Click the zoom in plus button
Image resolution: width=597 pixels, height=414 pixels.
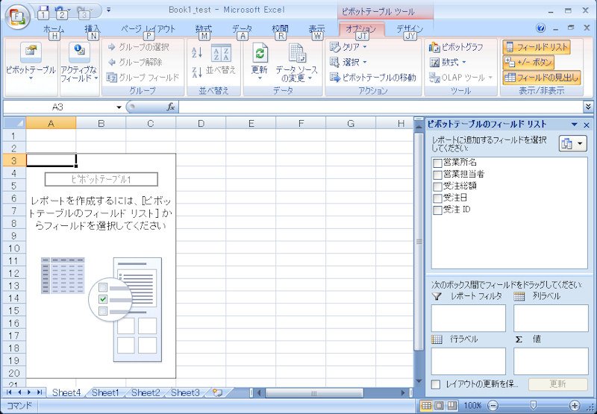(575, 406)
